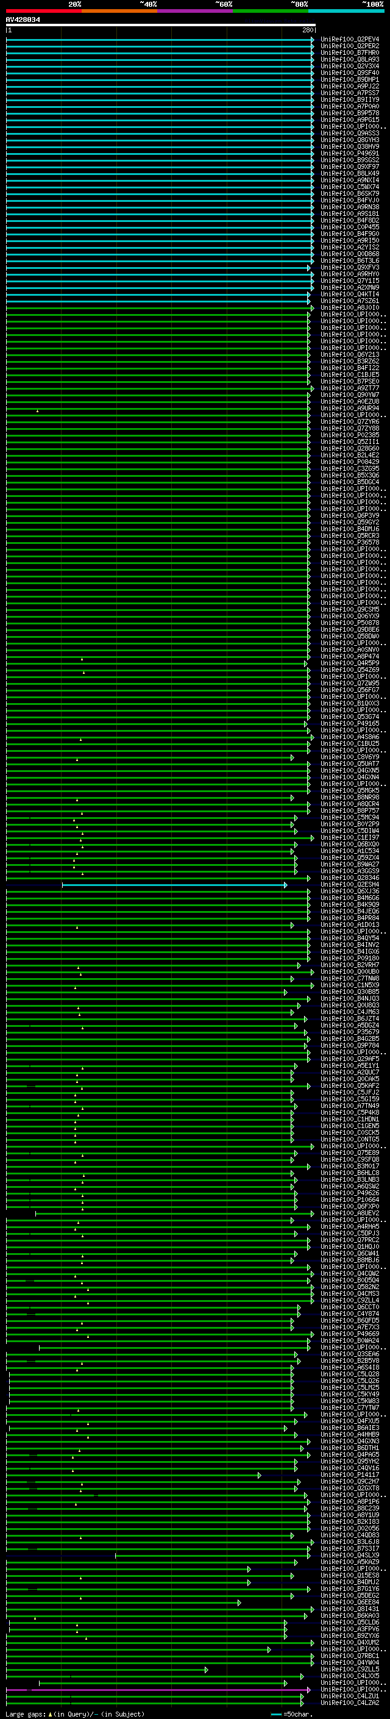The height and width of the screenshot is (1719, 390).
Task: Select the UniRef100_Q8I431 label
Action: (349, 1609)
